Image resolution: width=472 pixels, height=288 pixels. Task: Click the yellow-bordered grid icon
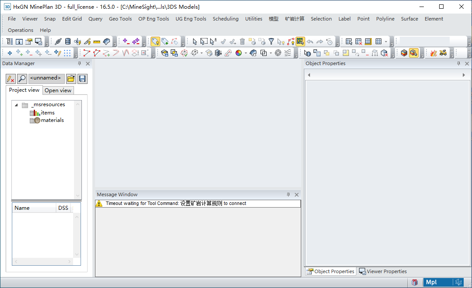368,42
